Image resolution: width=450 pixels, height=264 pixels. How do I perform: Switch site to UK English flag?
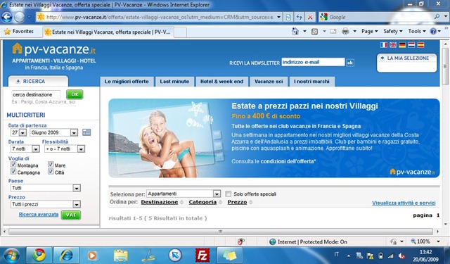coord(393,45)
